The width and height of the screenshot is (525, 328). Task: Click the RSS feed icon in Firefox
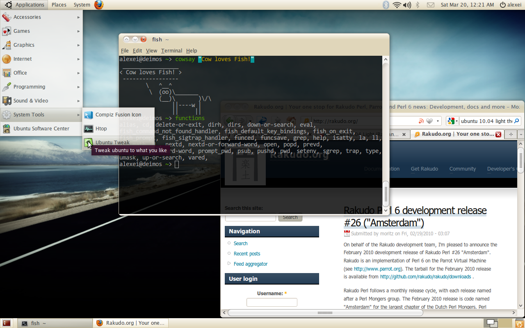click(x=421, y=121)
